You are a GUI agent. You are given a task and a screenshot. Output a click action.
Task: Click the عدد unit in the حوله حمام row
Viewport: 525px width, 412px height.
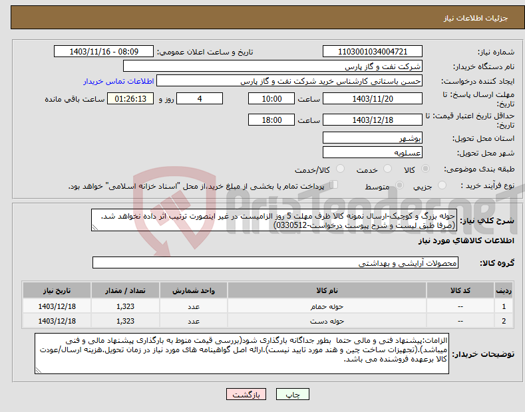tap(194, 306)
